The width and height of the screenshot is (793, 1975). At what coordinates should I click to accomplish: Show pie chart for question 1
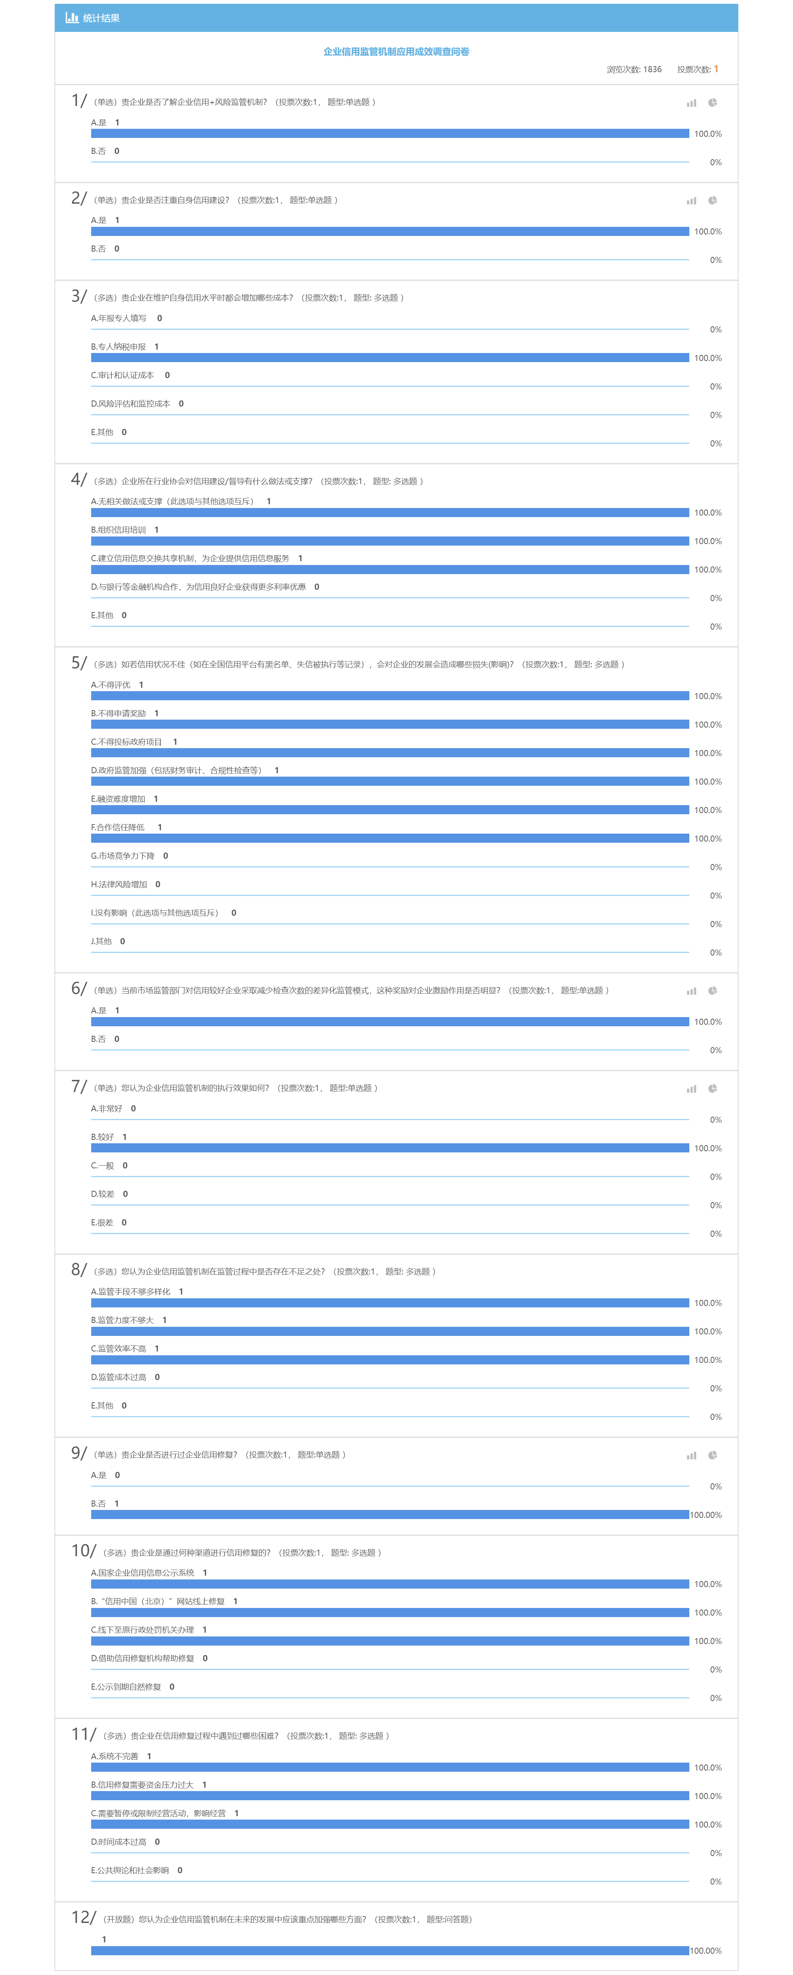tap(712, 103)
